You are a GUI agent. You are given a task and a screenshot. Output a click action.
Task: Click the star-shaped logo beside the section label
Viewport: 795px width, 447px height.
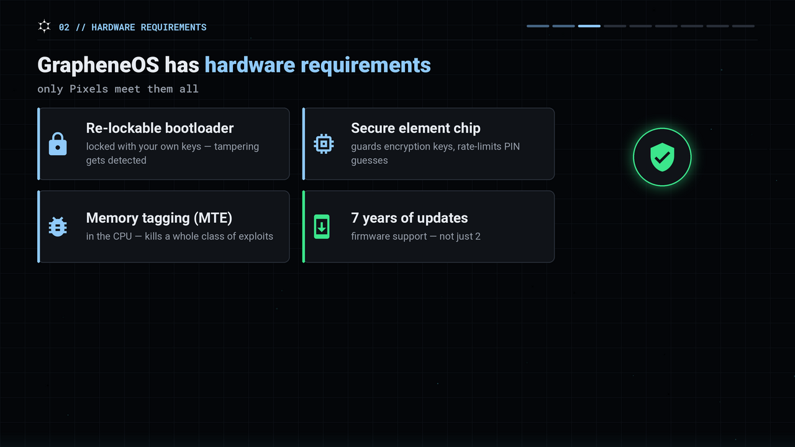point(44,27)
